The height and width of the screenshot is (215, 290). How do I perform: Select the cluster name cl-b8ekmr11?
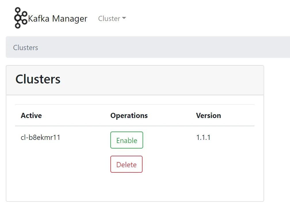coord(41,137)
